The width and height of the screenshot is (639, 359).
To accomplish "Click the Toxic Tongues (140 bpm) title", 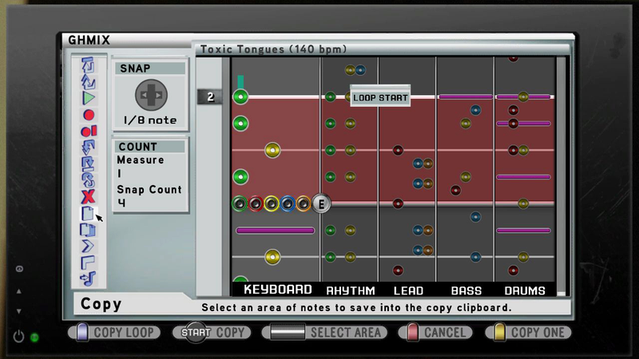I will (x=273, y=49).
